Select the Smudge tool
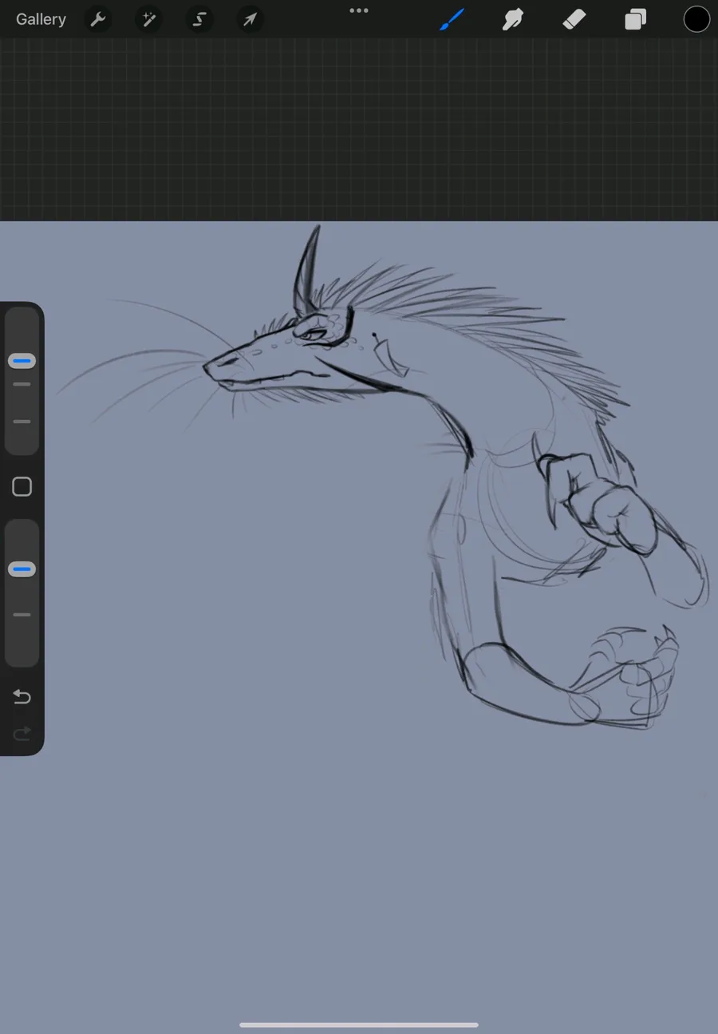The image size is (718, 1034). 512,19
